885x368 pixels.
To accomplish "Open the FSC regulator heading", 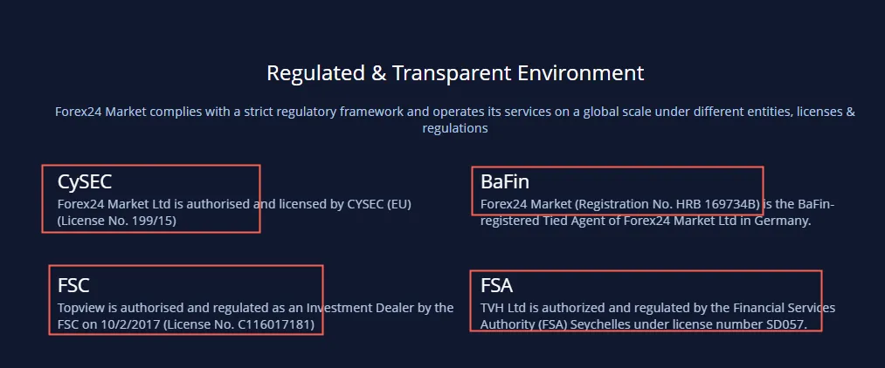I will pos(73,285).
